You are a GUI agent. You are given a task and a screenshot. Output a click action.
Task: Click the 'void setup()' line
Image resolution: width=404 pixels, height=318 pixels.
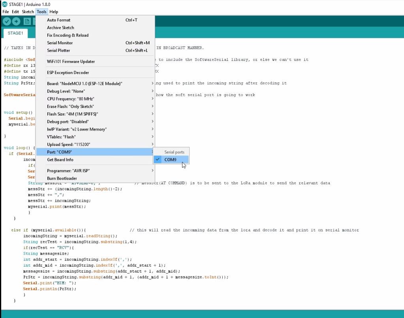pyautogui.click(x=18, y=113)
